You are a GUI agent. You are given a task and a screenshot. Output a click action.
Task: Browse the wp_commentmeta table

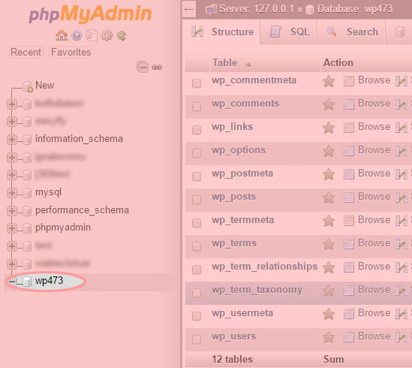coord(367,80)
